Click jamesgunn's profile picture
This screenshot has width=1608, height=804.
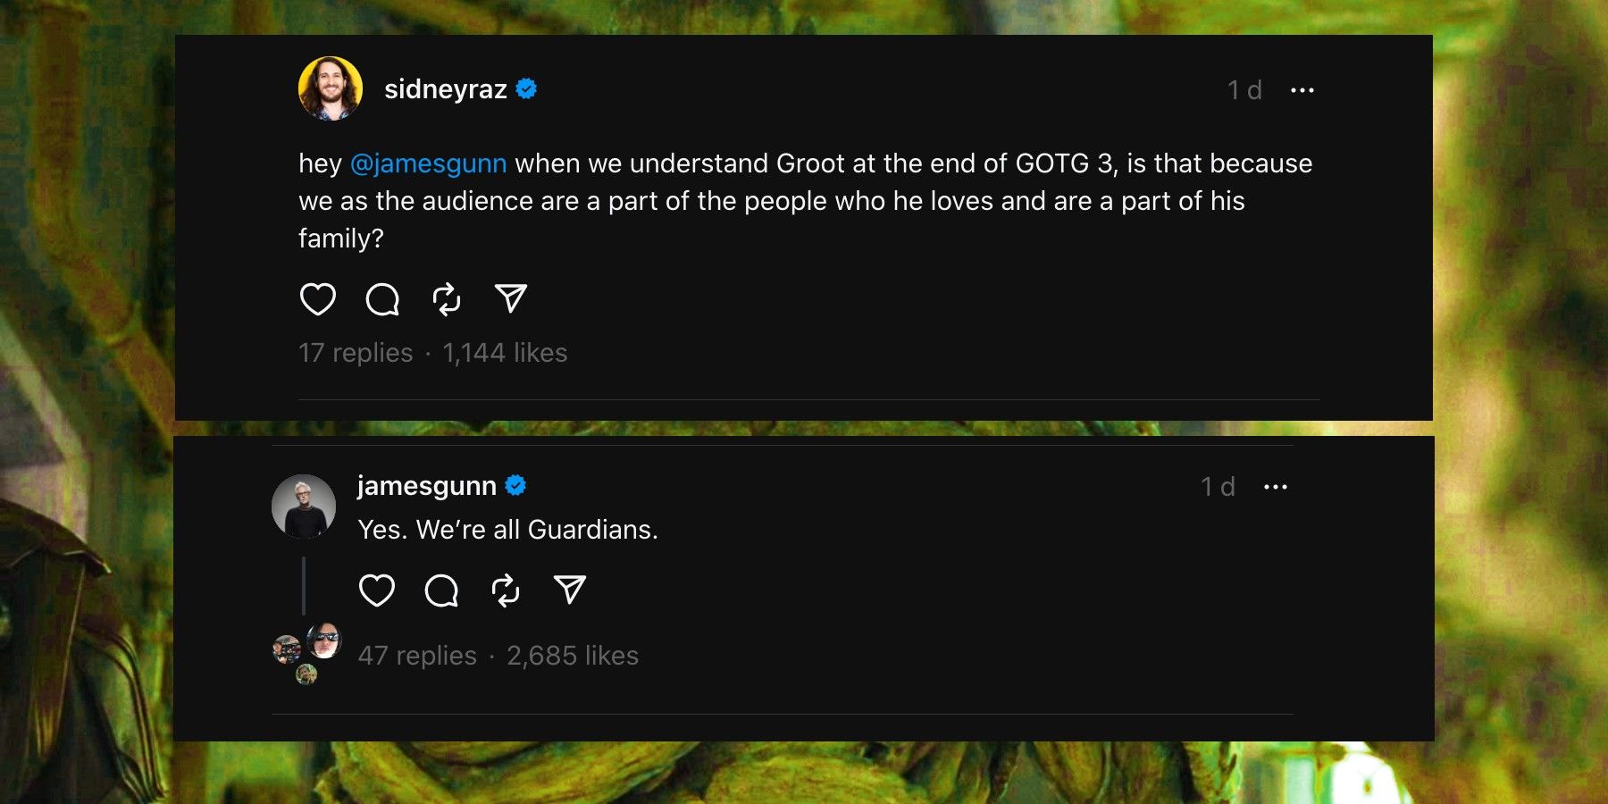[x=304, y=507]
